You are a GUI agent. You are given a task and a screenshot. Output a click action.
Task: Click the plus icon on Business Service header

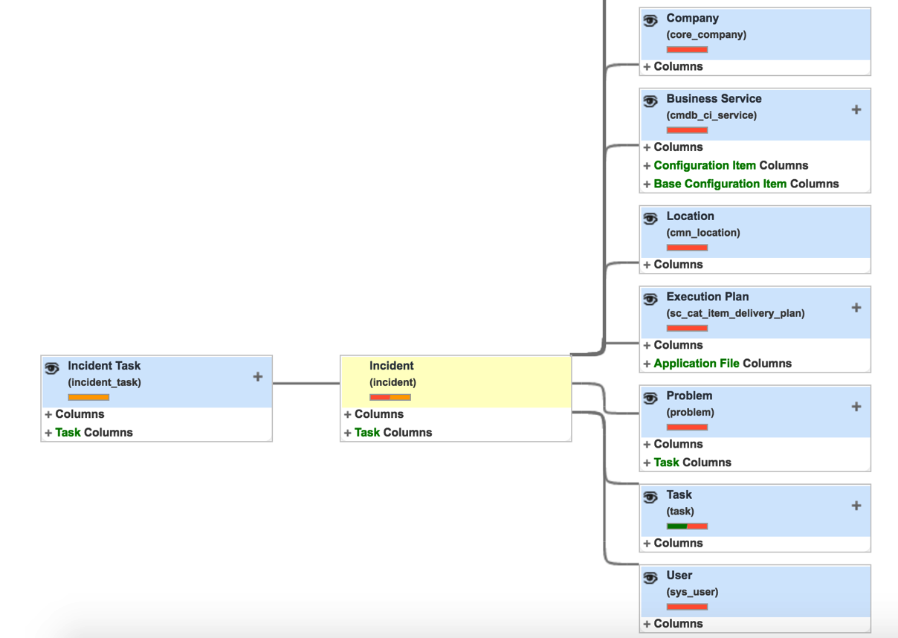click(x=856, y=109)
